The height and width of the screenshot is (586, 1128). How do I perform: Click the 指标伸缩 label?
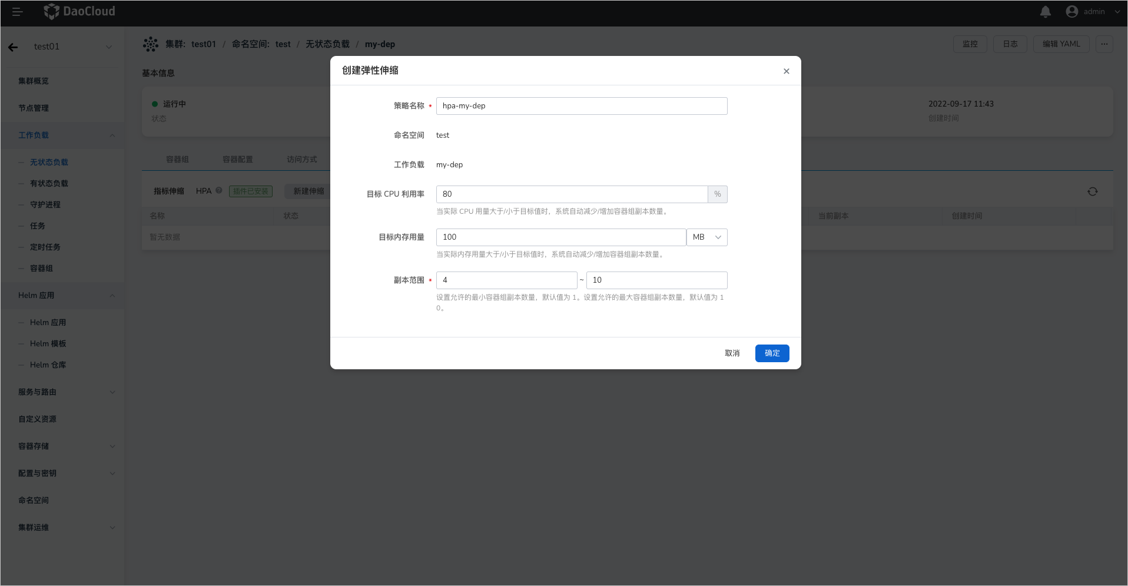point(169,191)
